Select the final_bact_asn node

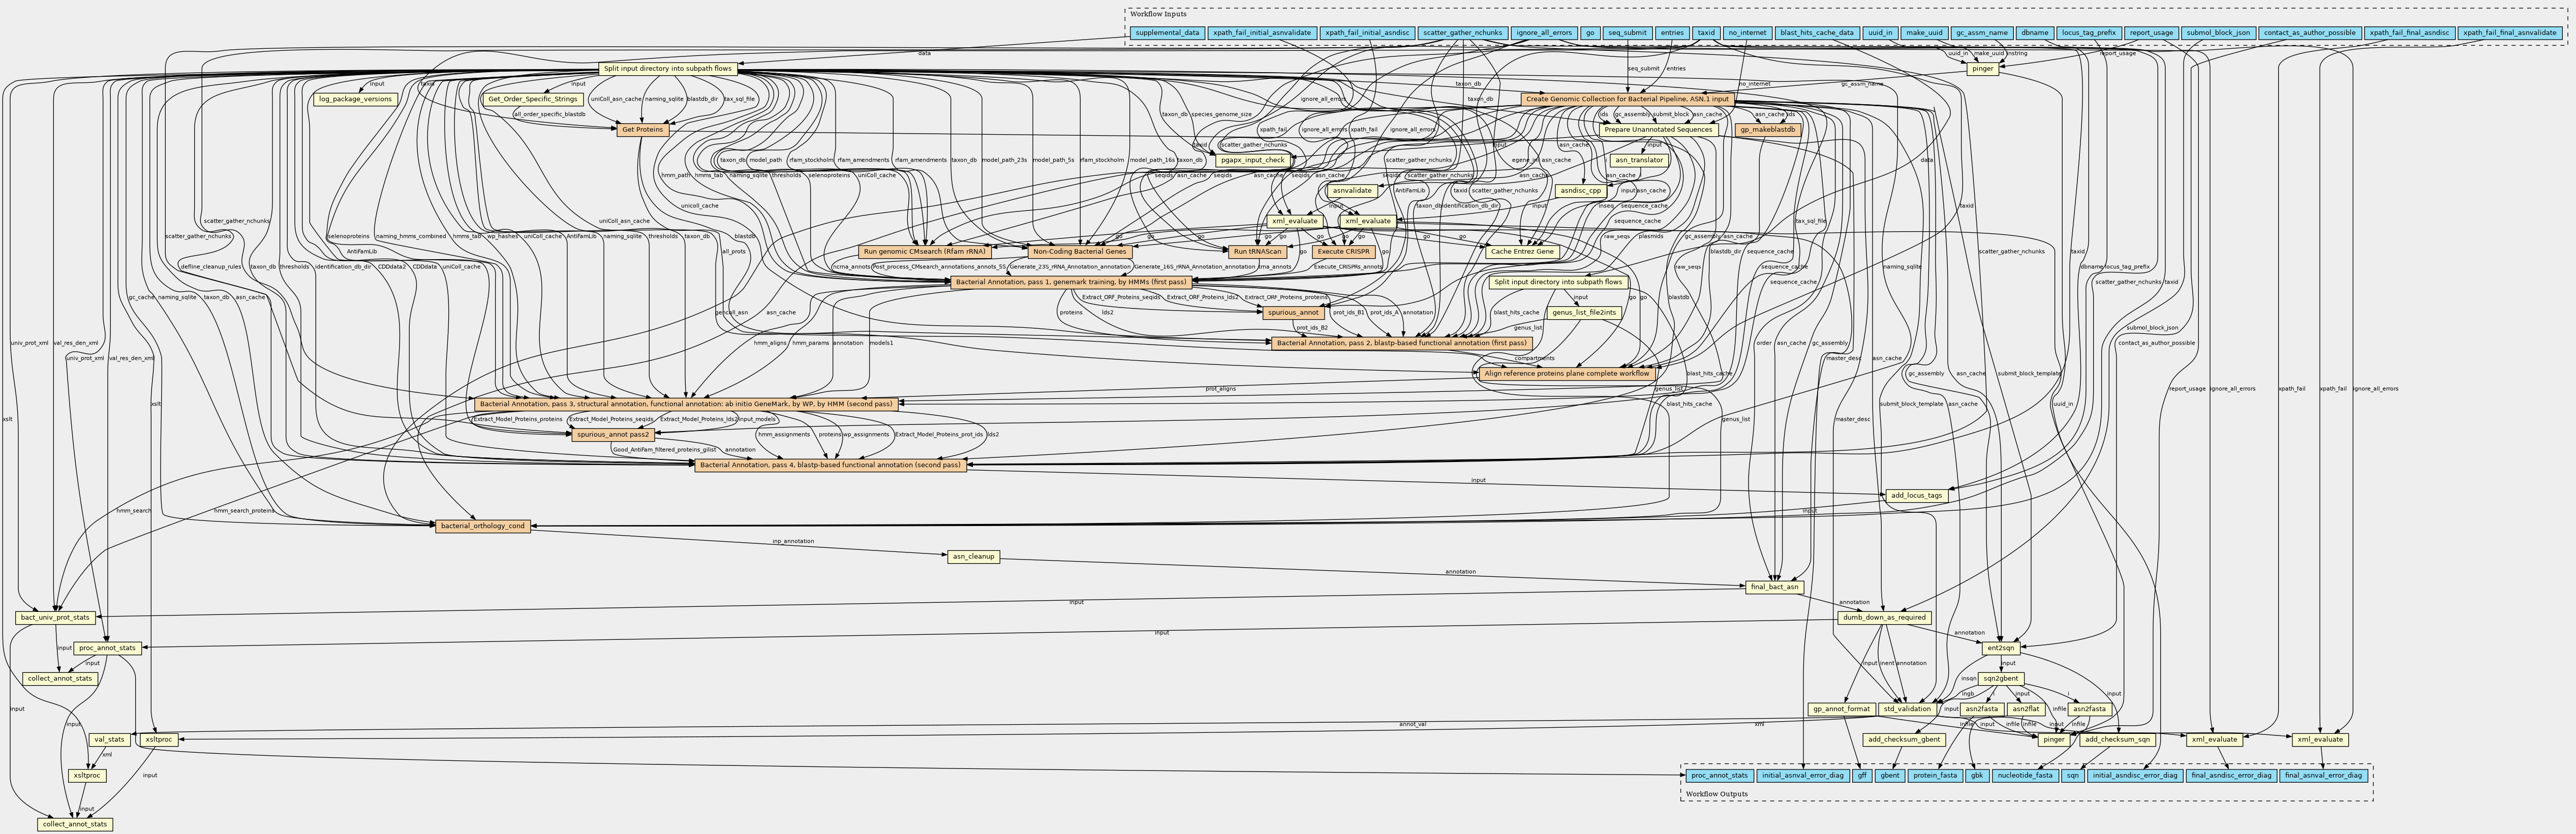pyautogui.click(x=1775, y=587)
